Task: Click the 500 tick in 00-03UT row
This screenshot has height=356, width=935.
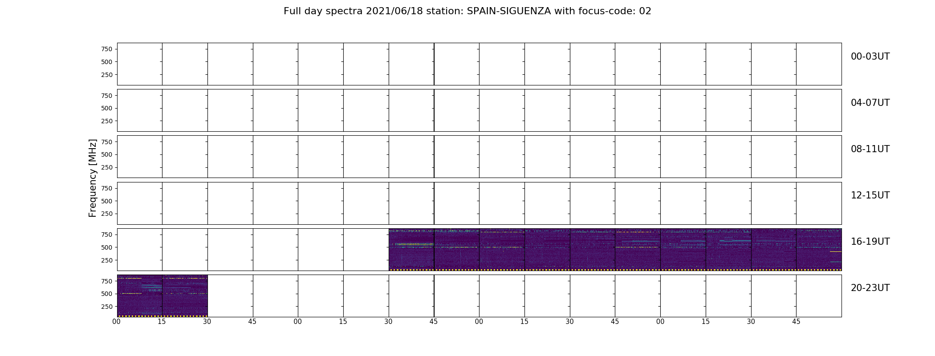Action: click(107, 62)
